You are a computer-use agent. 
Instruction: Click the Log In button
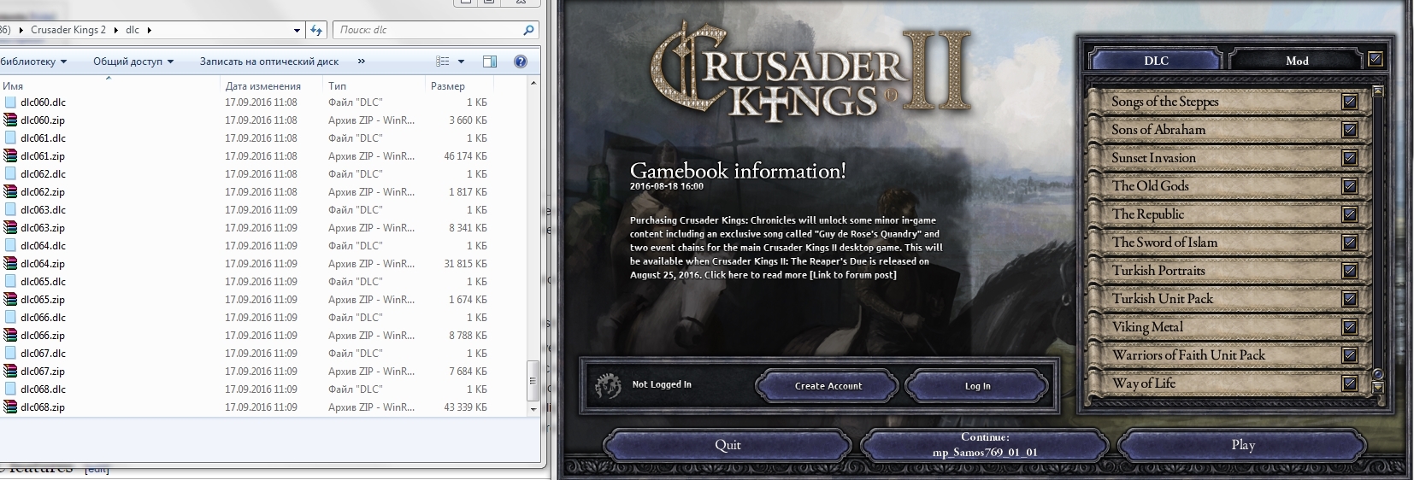click(977, 386)
